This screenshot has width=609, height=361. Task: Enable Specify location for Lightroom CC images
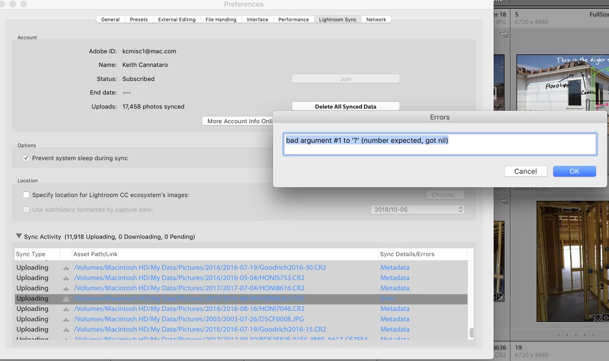point(26,195)
